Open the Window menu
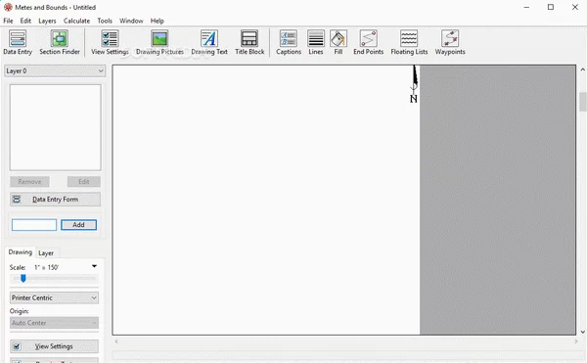The height and width of the screenshot is (363, 587). (x=131, y=21)
